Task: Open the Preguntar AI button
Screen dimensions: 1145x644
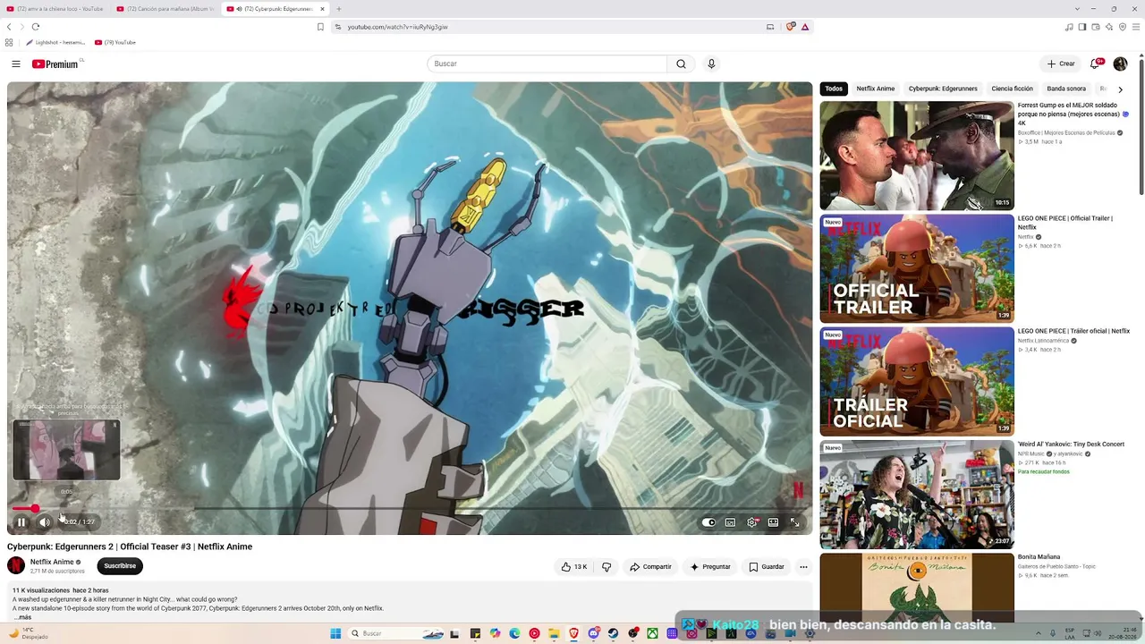Action: coord(710,566)
